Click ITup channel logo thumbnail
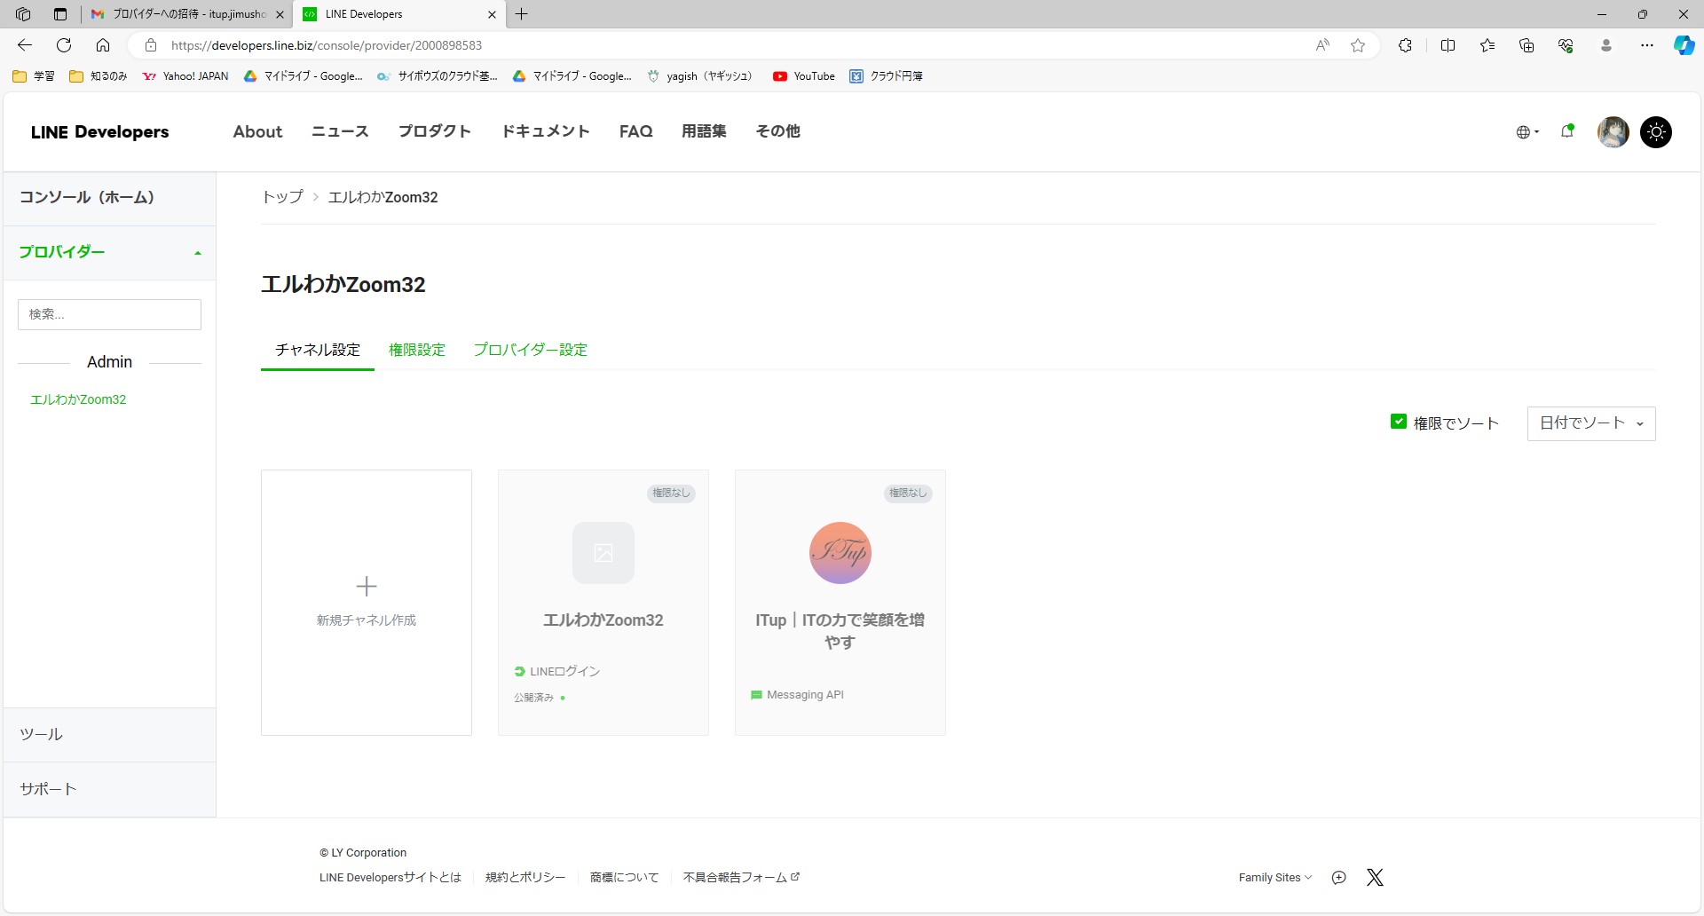The image size is (1704, 916). pos(840,553)
